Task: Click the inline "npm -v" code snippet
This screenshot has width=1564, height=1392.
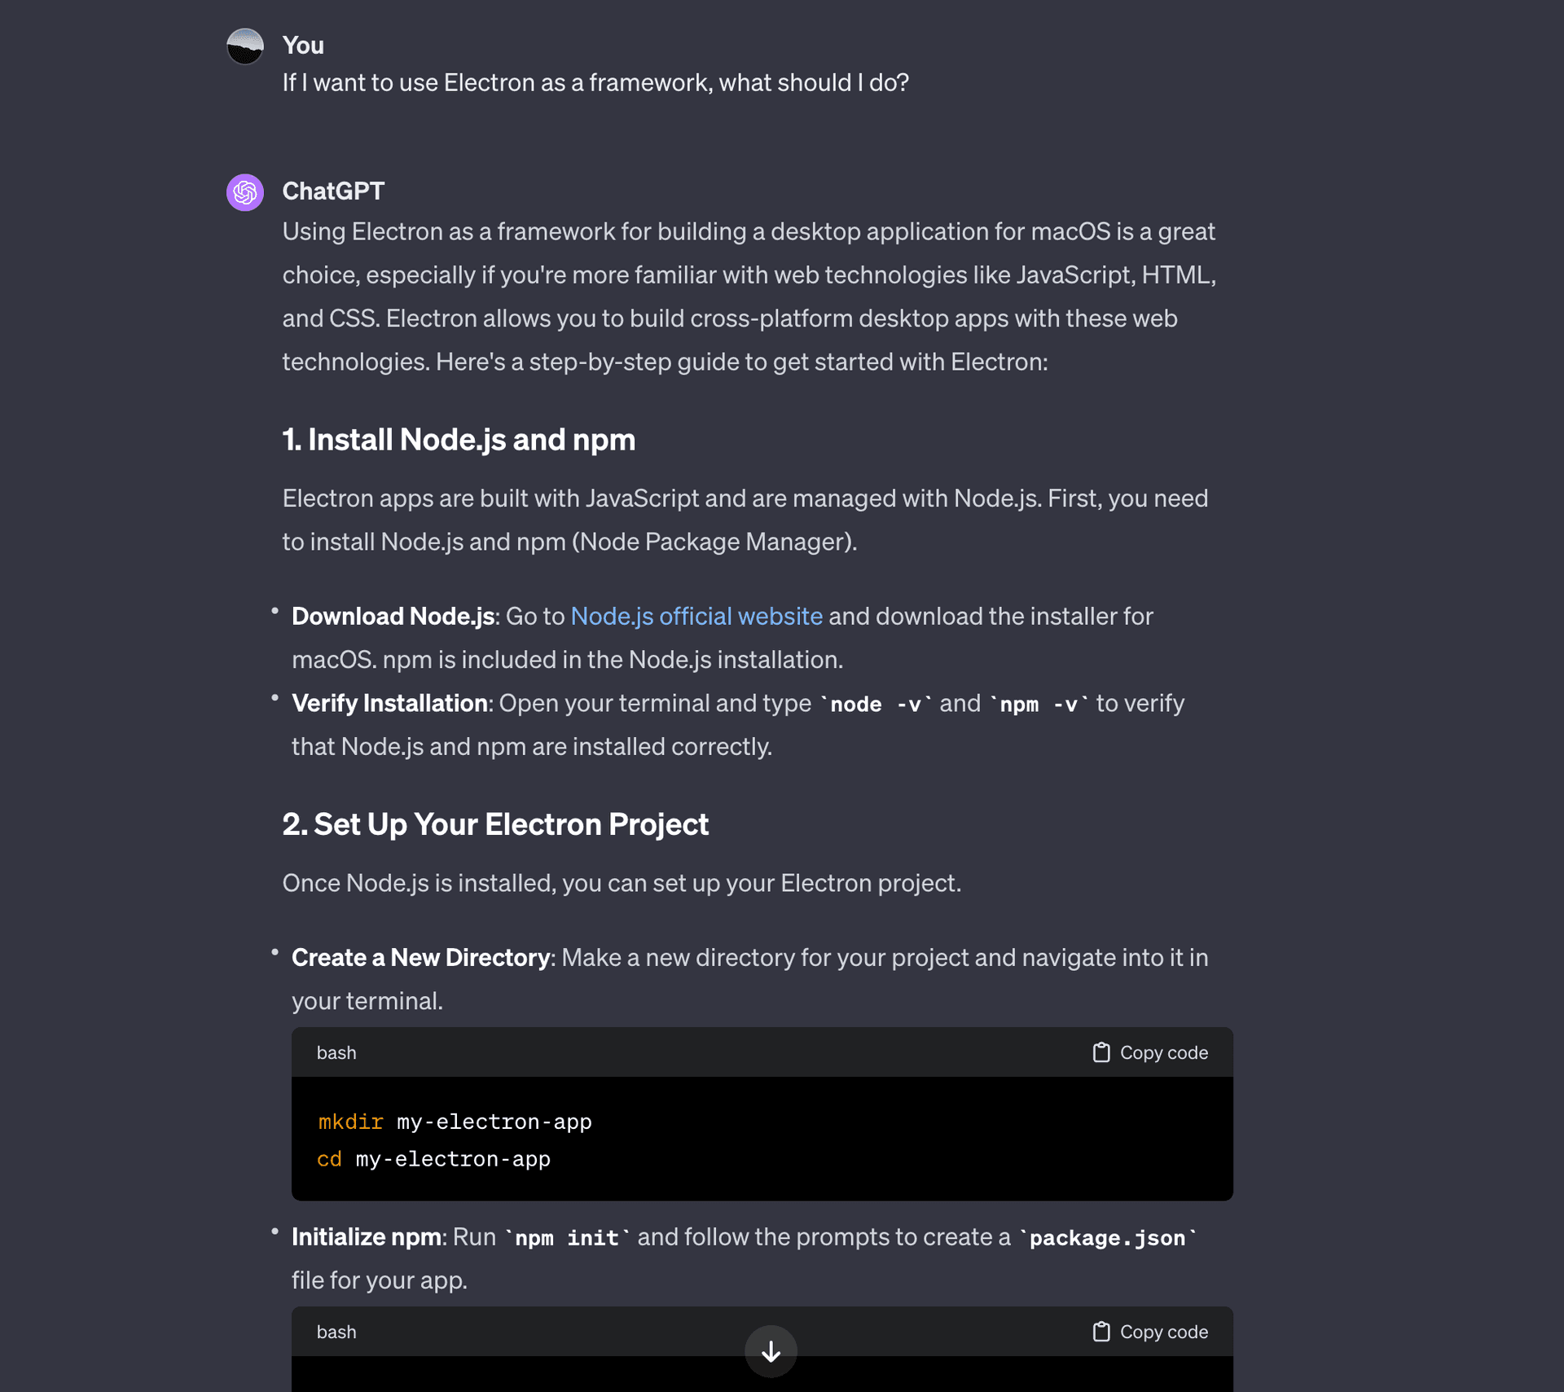Action: coord(1039,705)
